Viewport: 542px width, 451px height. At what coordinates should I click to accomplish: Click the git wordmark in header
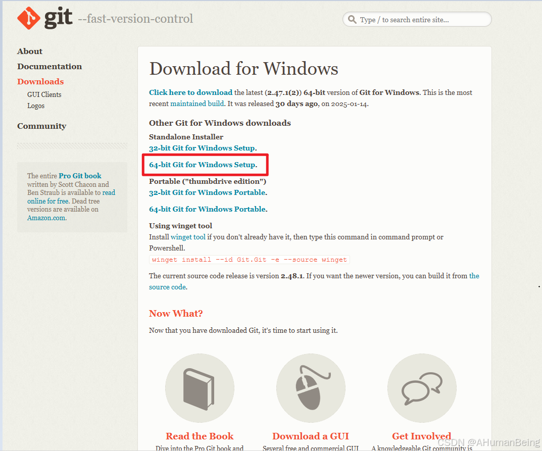tap(59, 17)
